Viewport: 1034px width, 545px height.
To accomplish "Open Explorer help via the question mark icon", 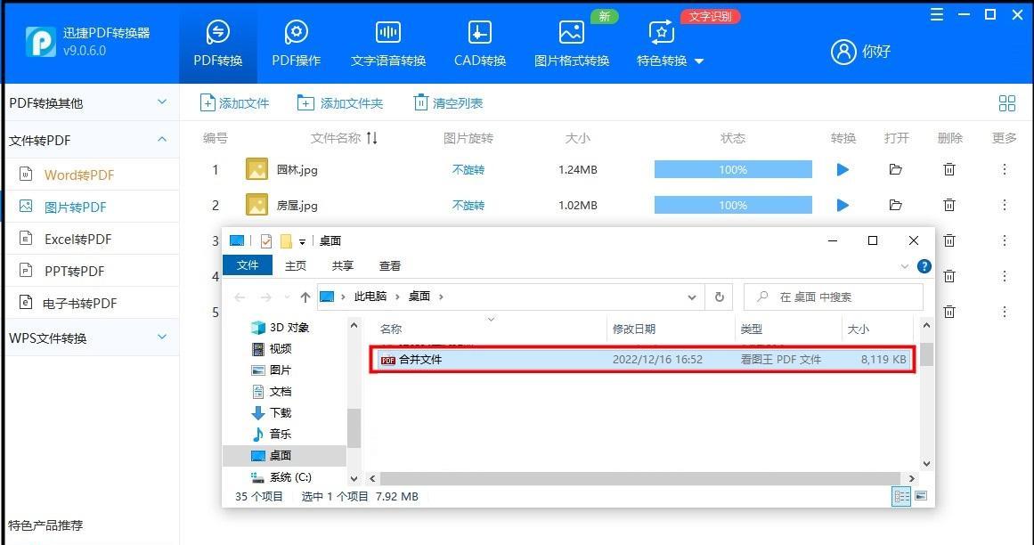I will 924,266.
